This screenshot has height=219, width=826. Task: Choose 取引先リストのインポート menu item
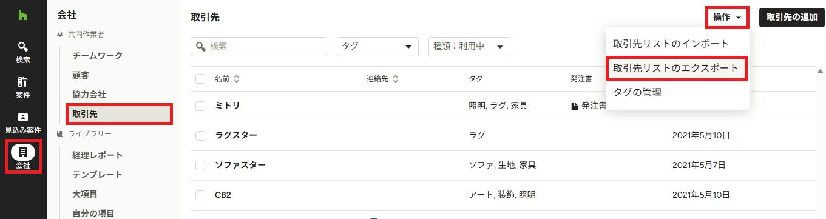click(x=671, y=44)
